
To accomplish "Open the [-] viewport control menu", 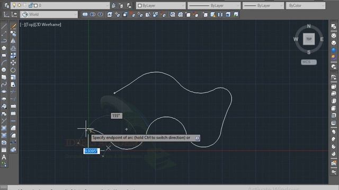I will pyautogui.click(x=22, y=25).
